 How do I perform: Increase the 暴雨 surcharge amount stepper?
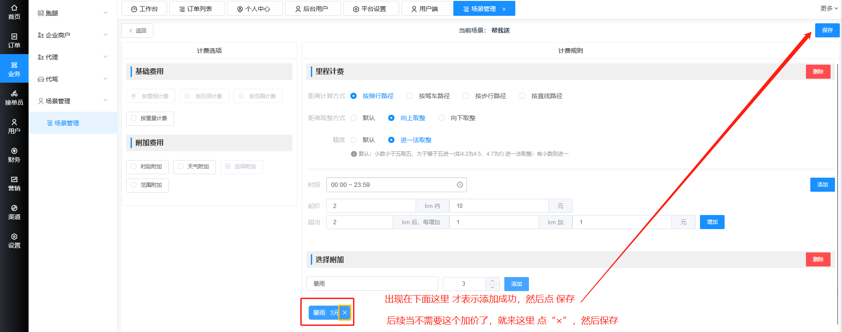pyautogui.click(x=492, y=281)
